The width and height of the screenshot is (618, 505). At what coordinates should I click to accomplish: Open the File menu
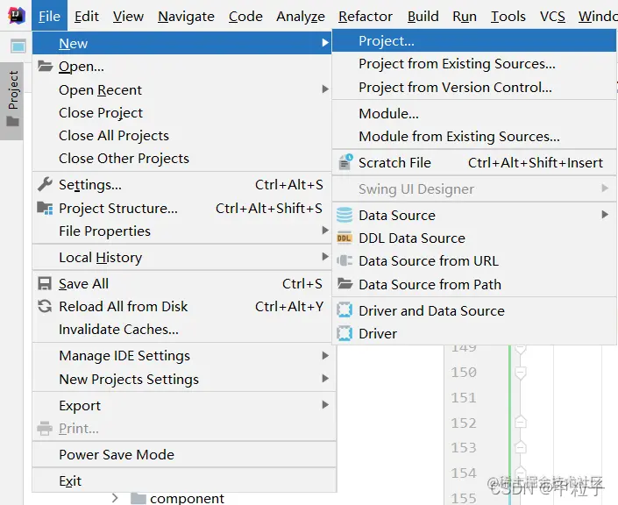tap(49, 16)
